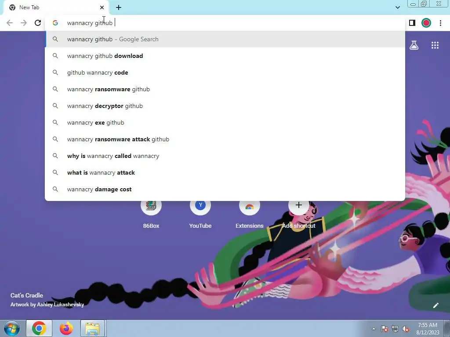Launch Firefox from the taskbar
450x337 pixels.
66,328
